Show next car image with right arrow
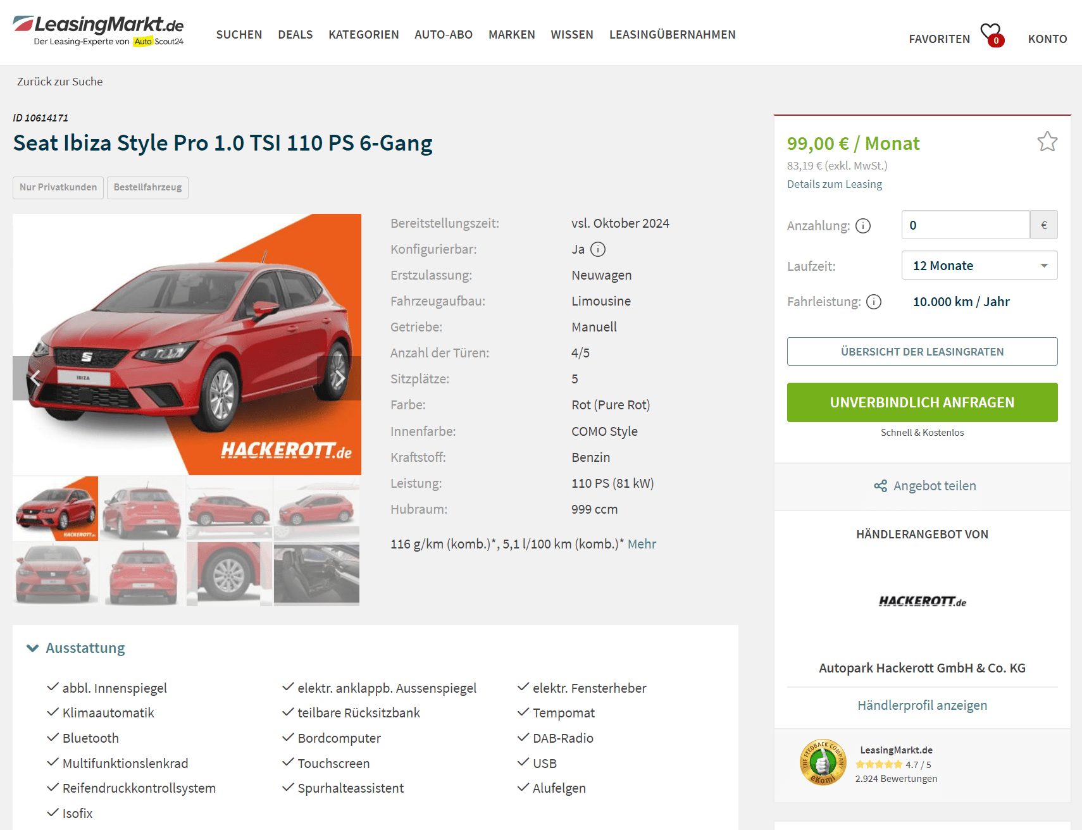This screenshot has width=1082, height=830. [339, 378]
